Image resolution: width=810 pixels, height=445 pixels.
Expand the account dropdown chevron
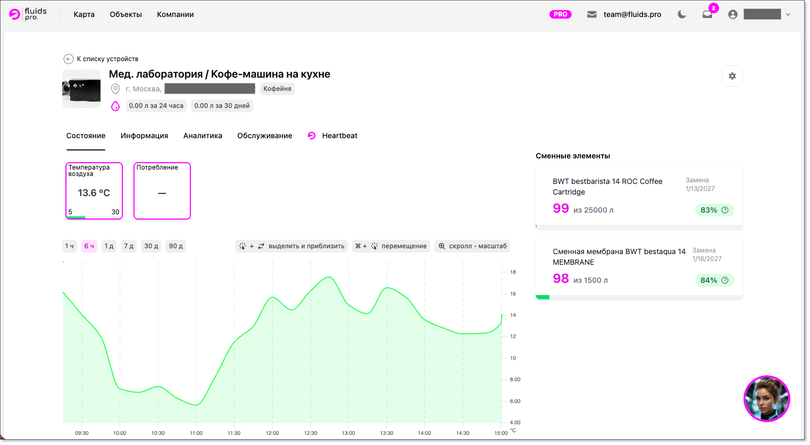click(788, 14)
